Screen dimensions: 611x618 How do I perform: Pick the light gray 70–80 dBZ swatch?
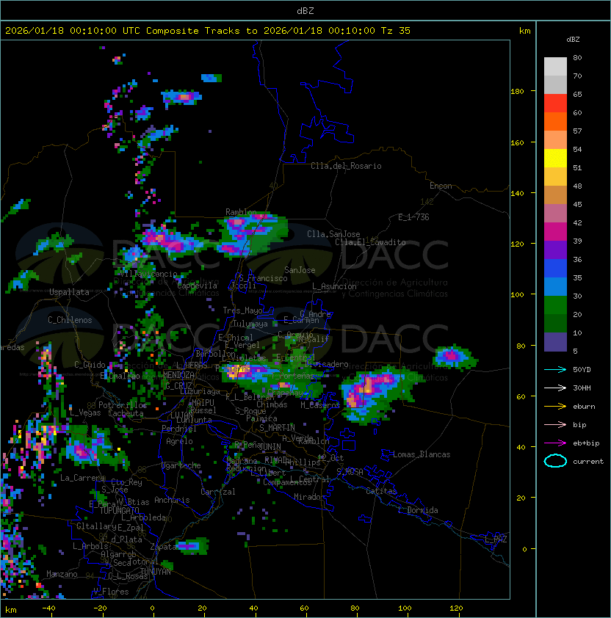pos(555,66)
